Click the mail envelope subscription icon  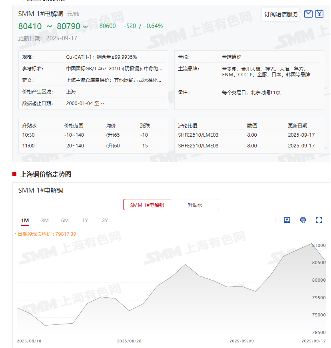(308, 14)
